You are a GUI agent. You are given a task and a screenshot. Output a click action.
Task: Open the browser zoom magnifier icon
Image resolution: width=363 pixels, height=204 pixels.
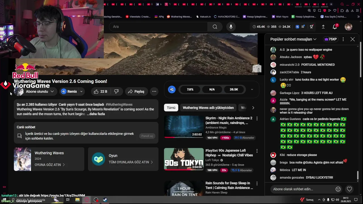(x=309, y=10)
